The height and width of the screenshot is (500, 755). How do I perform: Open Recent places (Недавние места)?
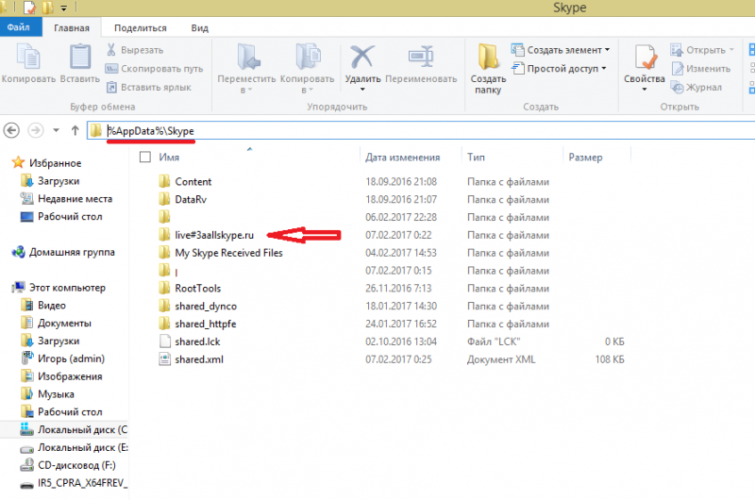(75, 199)
